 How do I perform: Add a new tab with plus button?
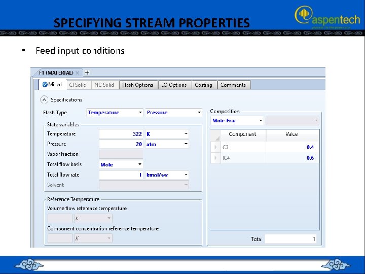(87, 73)
